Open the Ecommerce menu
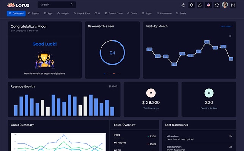The width and height of the screenshot is (244, 151). click(164, 14)
